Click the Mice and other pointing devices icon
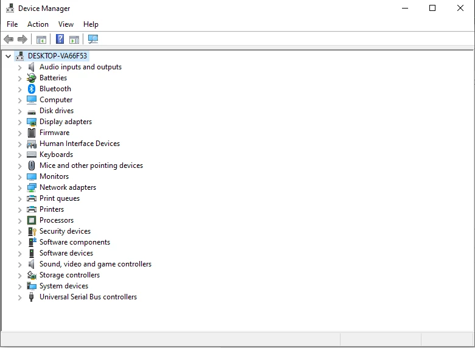The image size is (475, 348). [x=32, y=165]
